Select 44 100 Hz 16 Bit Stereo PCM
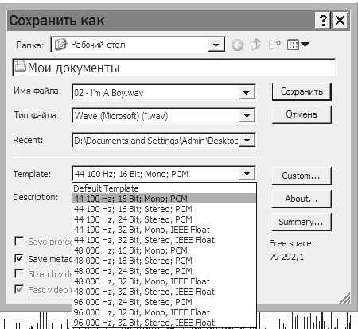 coord(164,209)
